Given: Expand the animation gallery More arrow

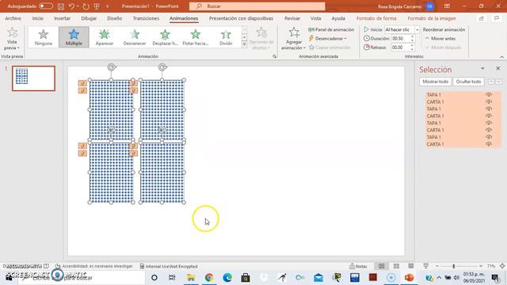Looking at the screenshot, I should pos(244,44).
